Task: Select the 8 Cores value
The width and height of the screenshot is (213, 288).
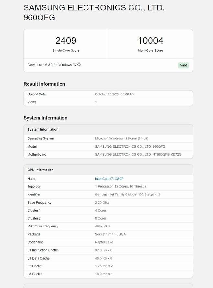Action: click(x=101, y=218)
